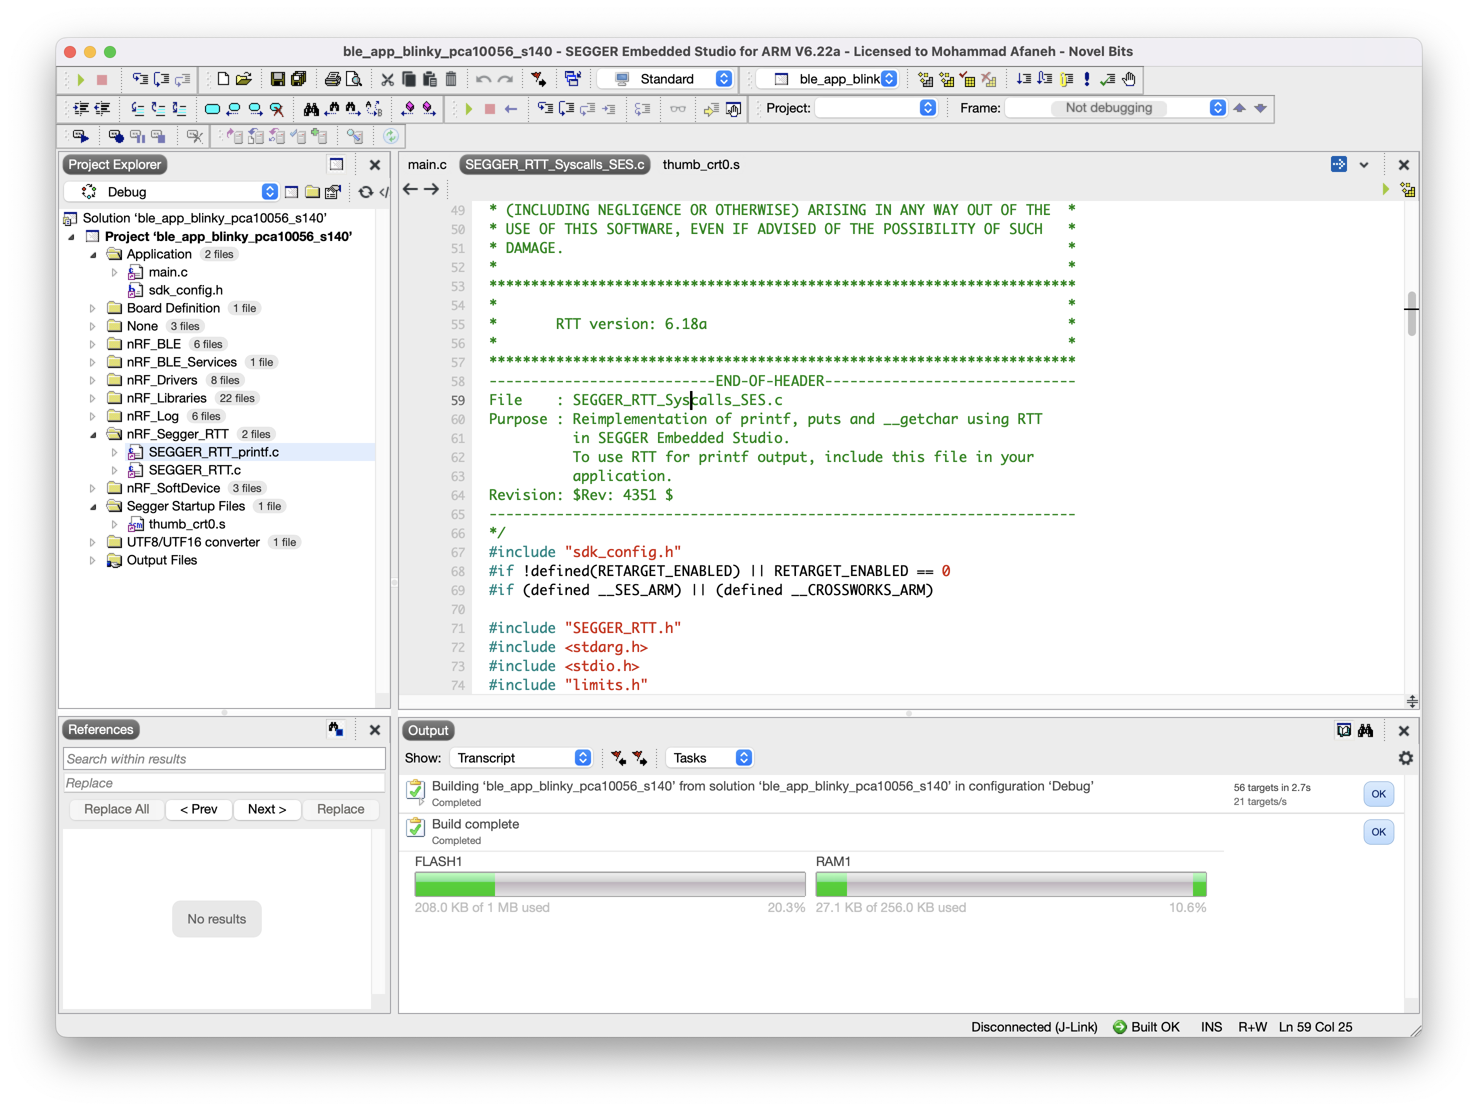Viewport: 1478px width, 1111px height.
Task: Open Output panel settings gear
Action: 1406,758
